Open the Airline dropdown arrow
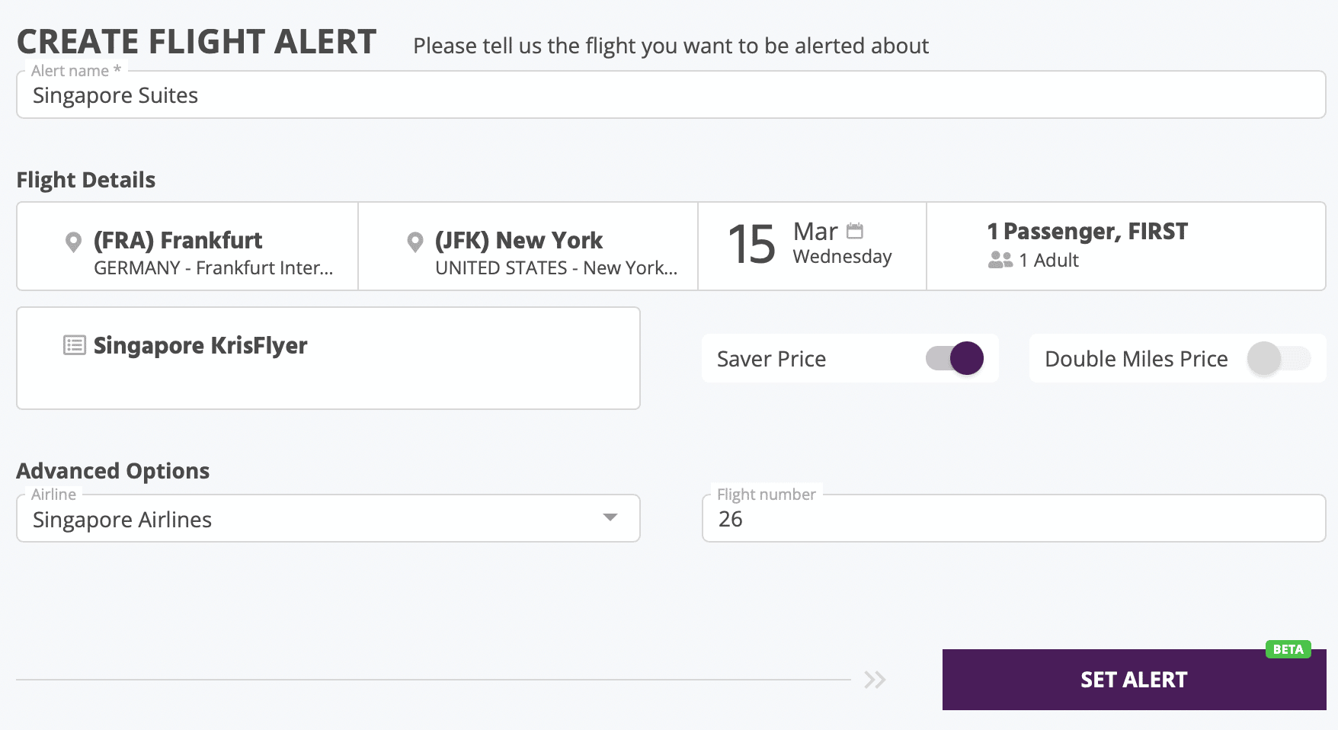The image size is (1338, 730). pos(610,518)
